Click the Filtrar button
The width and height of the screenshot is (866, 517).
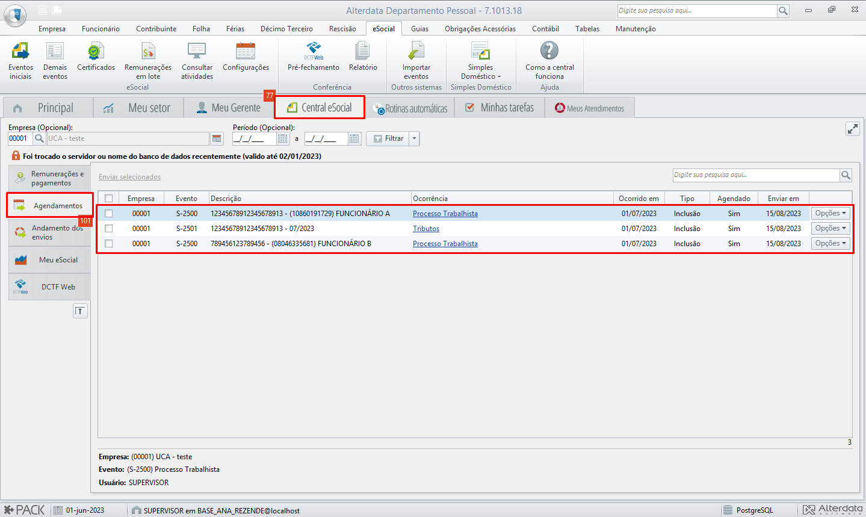pyautogui.click(x=388, y=138)
